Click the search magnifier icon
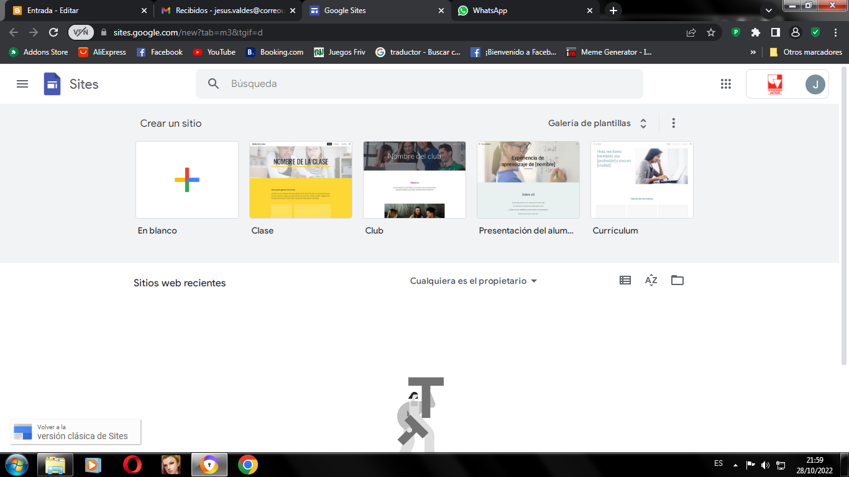 [x=213, y=84]
